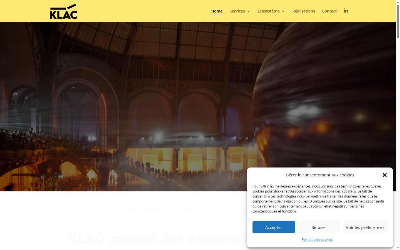Click the scrollbar down arrow
This screenshot has width=400, height=250.
[x=398, y=248]
